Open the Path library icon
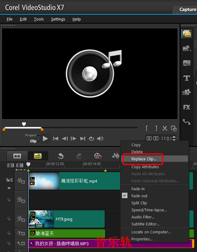The image size is (197, 252). [x=187, y=122]
